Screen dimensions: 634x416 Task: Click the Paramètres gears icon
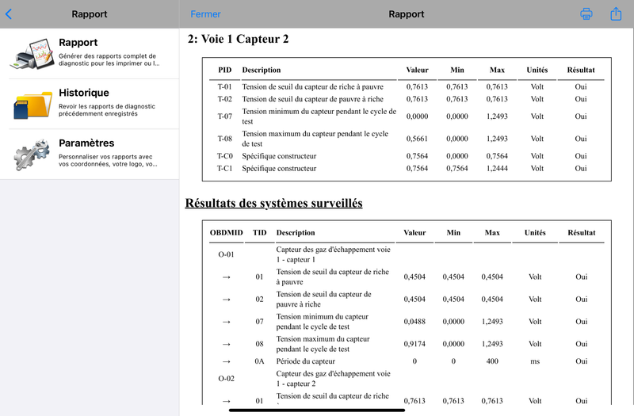[32, 155]
